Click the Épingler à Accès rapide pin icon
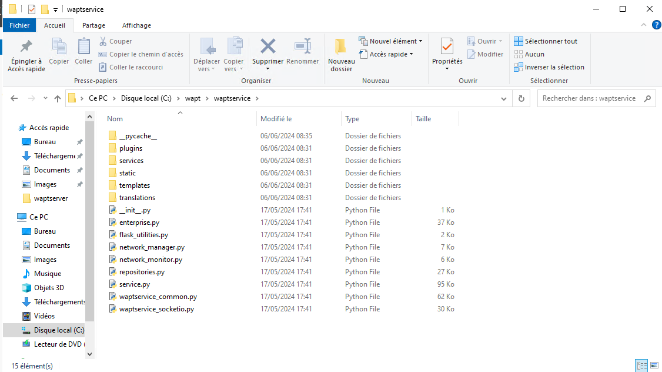 (26, 46)
